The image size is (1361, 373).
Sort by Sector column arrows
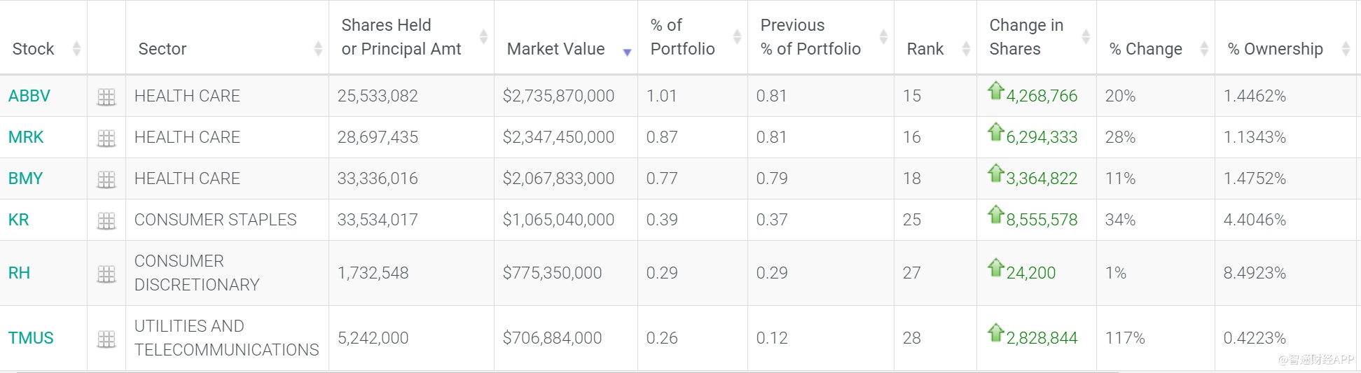point(318,49)
